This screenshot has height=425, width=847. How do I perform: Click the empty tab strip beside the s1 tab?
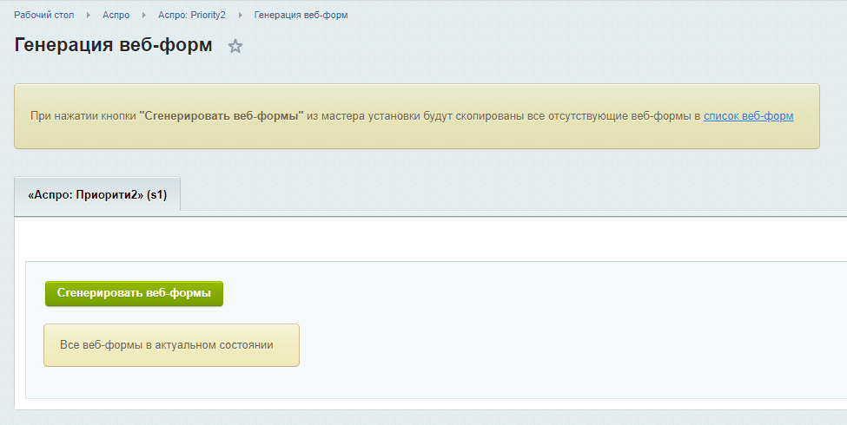tap(513, 194)
